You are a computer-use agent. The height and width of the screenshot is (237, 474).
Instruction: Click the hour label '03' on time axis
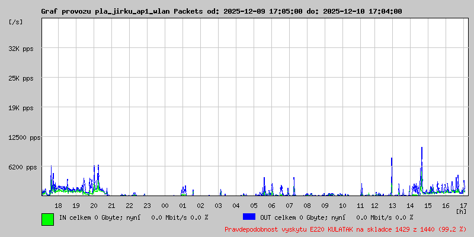pyautogui.click(x=218, y=206)
